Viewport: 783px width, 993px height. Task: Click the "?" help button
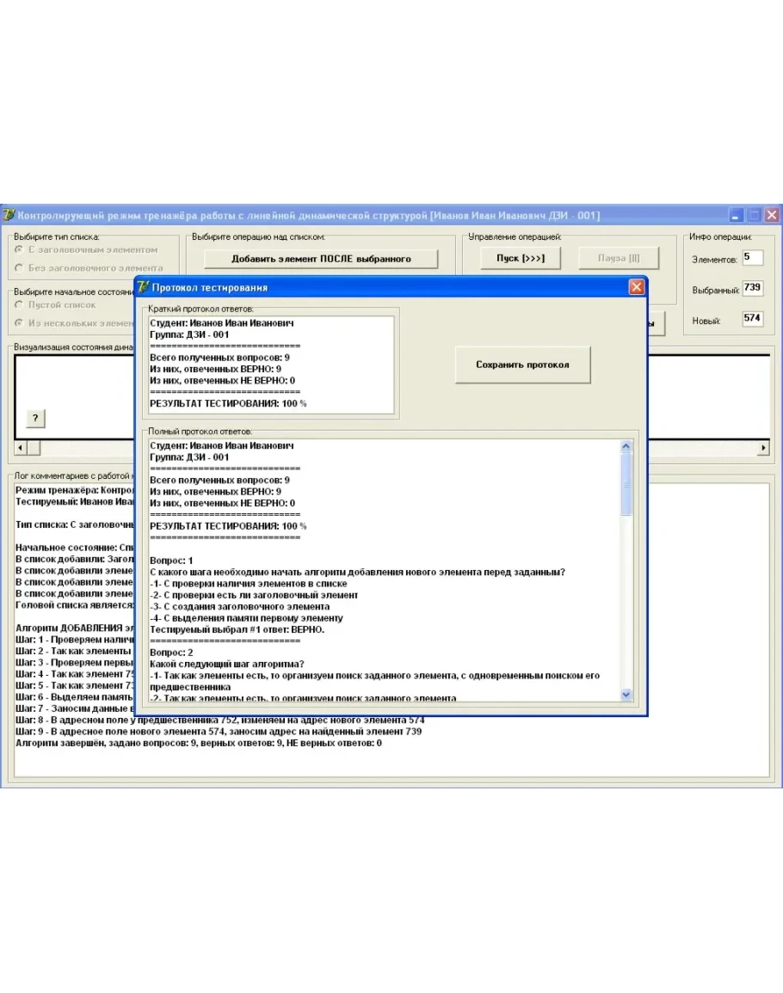[x=34, y=418]
